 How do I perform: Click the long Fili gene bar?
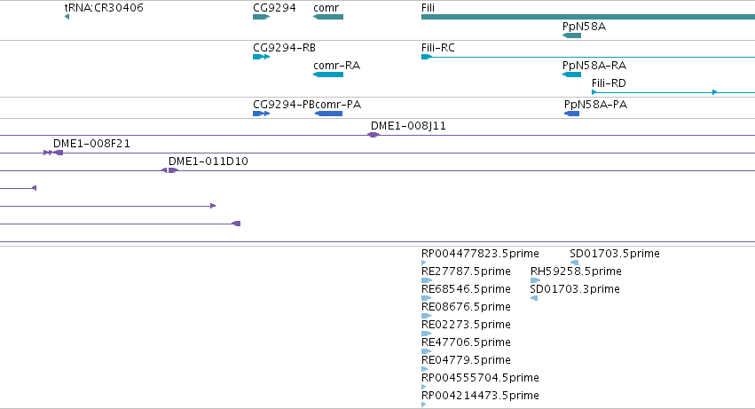(588, 17)
